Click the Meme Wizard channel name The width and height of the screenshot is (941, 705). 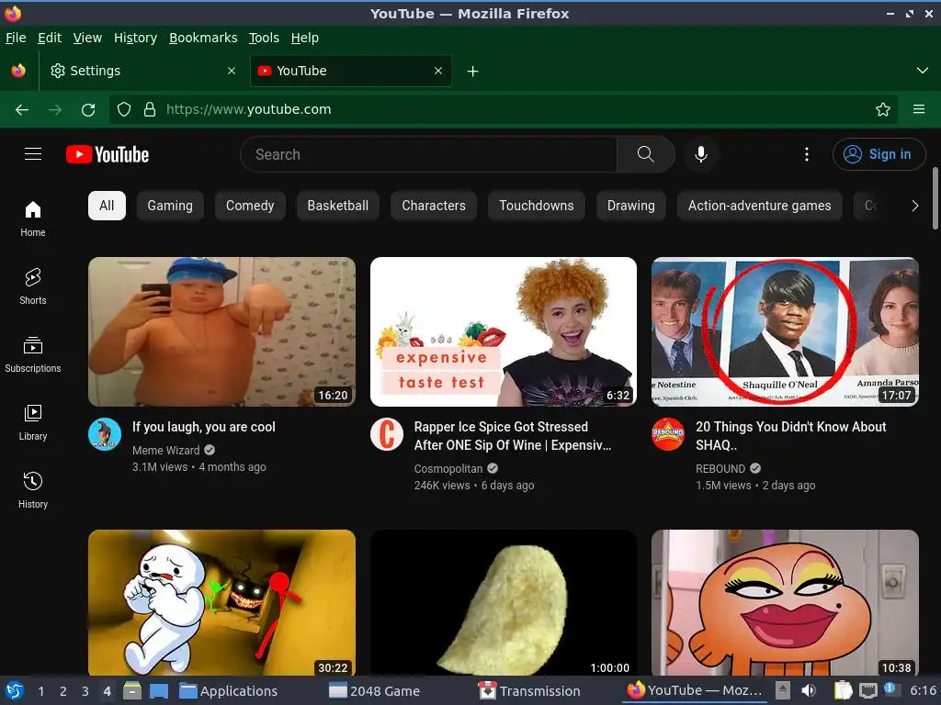pos(165,450)
